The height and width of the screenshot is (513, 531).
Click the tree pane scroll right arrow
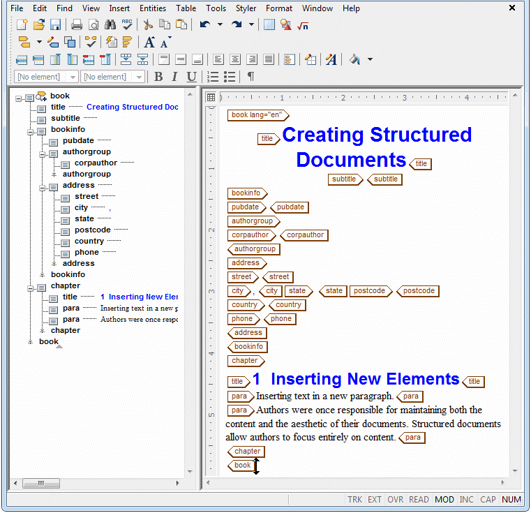(177, 483)
